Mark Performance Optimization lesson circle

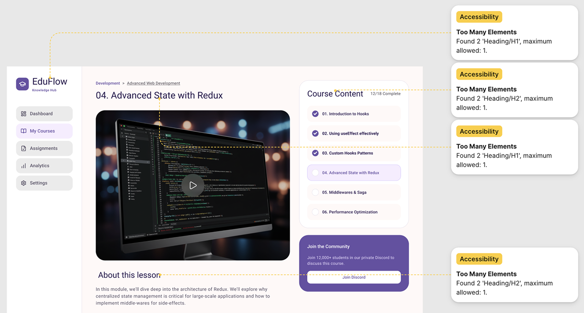point(315,212)
